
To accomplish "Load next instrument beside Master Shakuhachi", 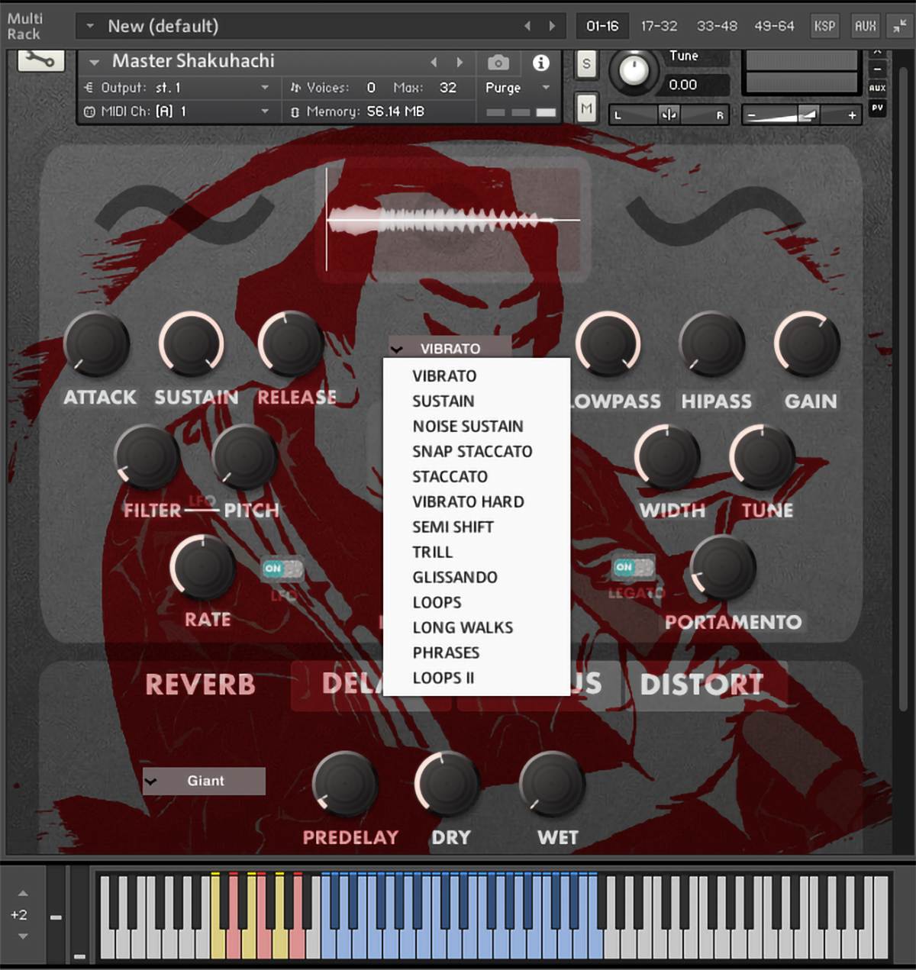I will [459, 62].
